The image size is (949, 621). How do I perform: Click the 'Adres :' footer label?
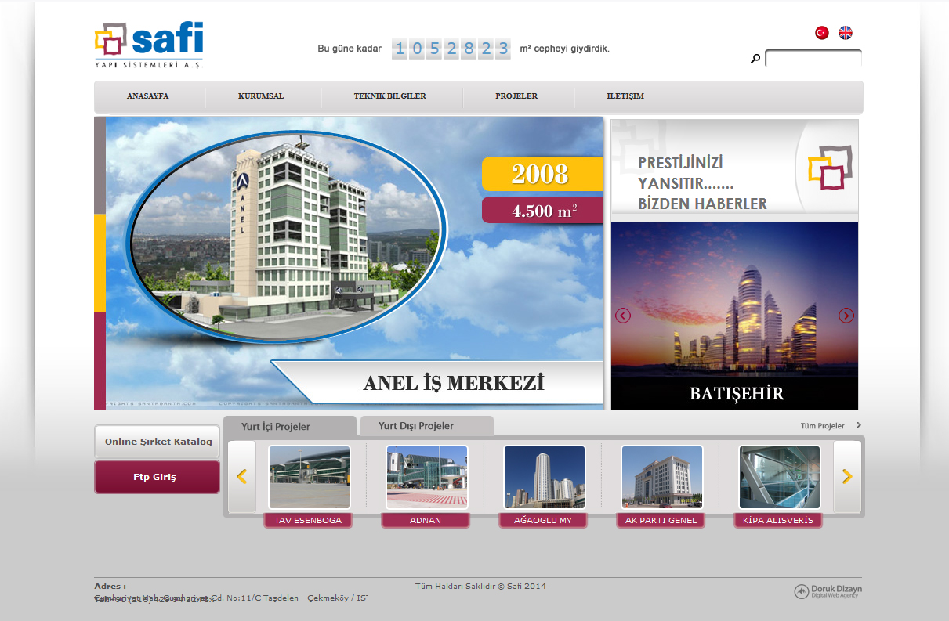pyautogui.click(x=110, y=586)
